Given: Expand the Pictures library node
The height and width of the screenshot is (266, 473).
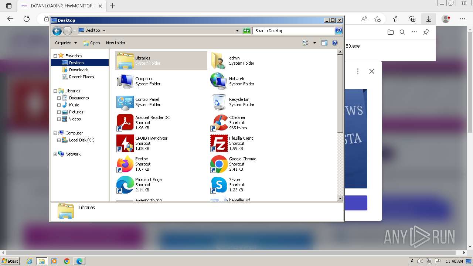Looking at the screenshot, I should (59, 112).
